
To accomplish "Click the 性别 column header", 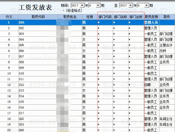I will 90,17.
